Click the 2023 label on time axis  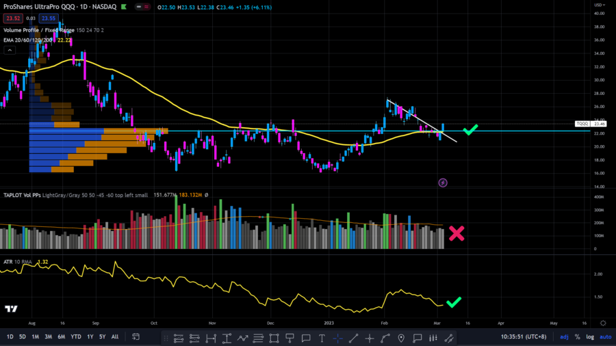pyautogui.click(x=329, y=323)
